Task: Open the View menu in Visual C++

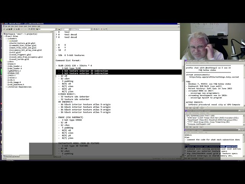Action: point(12,26)
